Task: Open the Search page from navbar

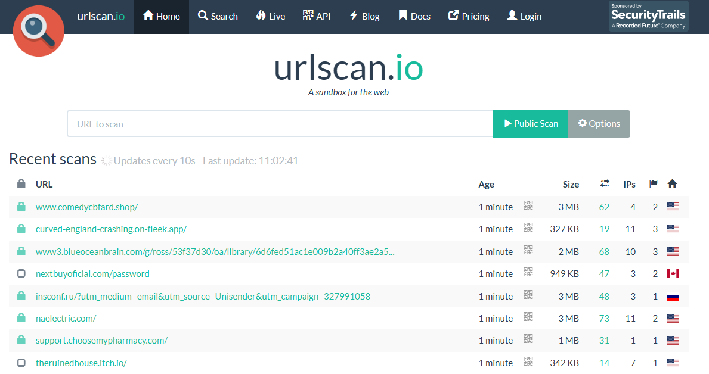Action: [x=218, y=17]
